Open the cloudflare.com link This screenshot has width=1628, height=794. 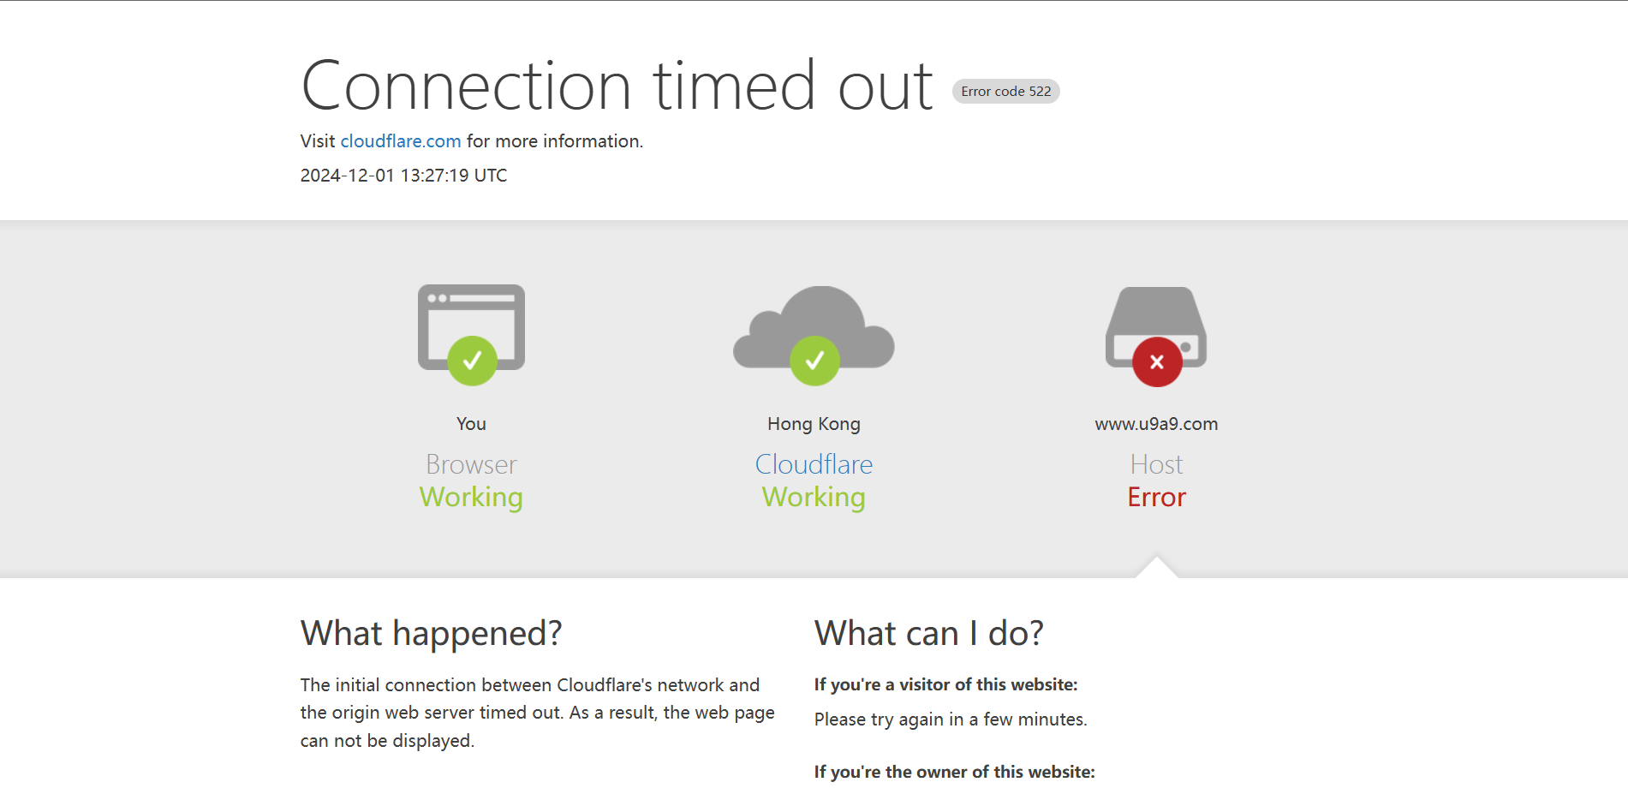(x=401, y=141)
